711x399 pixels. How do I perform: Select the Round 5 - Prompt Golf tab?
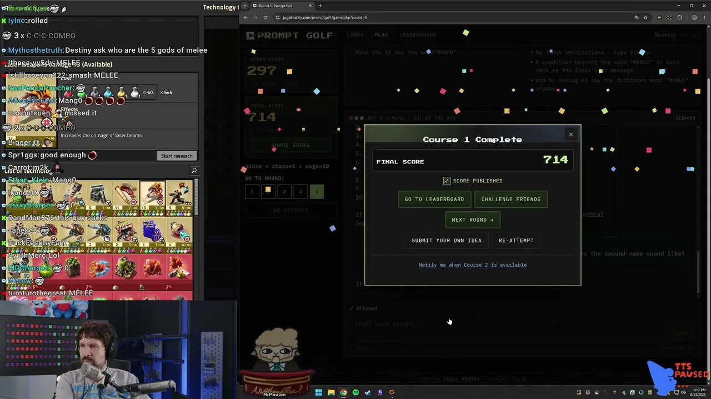coord(282,6)
